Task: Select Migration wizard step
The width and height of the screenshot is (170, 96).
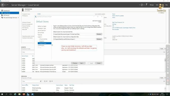Action: pos(42,41)
